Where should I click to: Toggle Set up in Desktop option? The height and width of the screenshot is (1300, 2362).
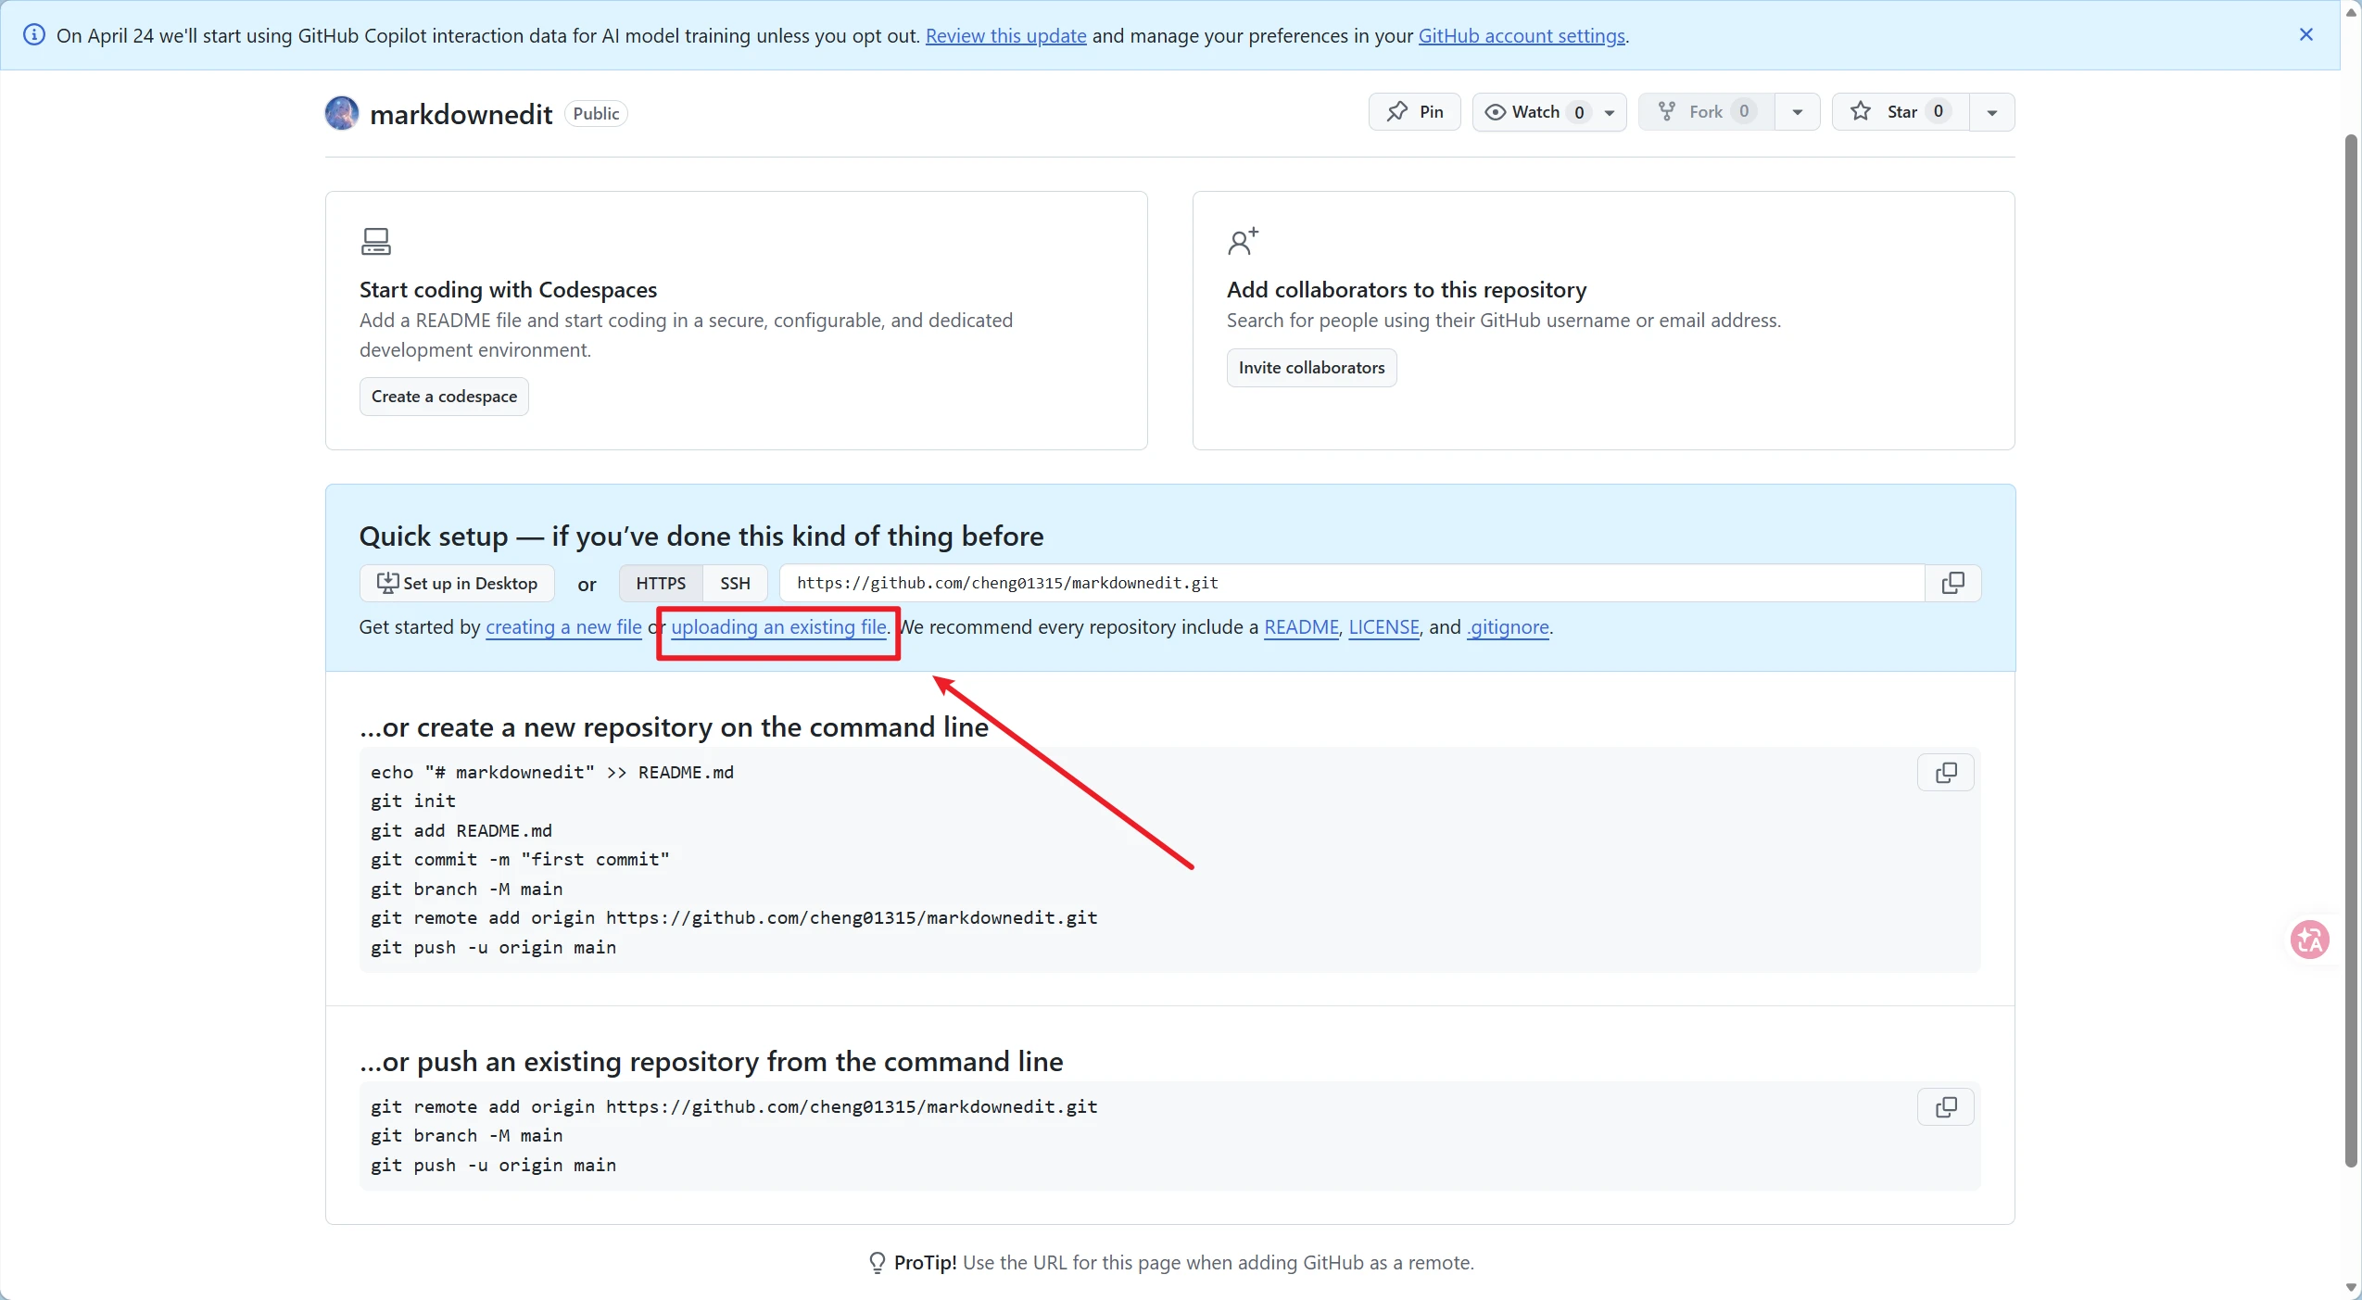click(x=456, y=583)
